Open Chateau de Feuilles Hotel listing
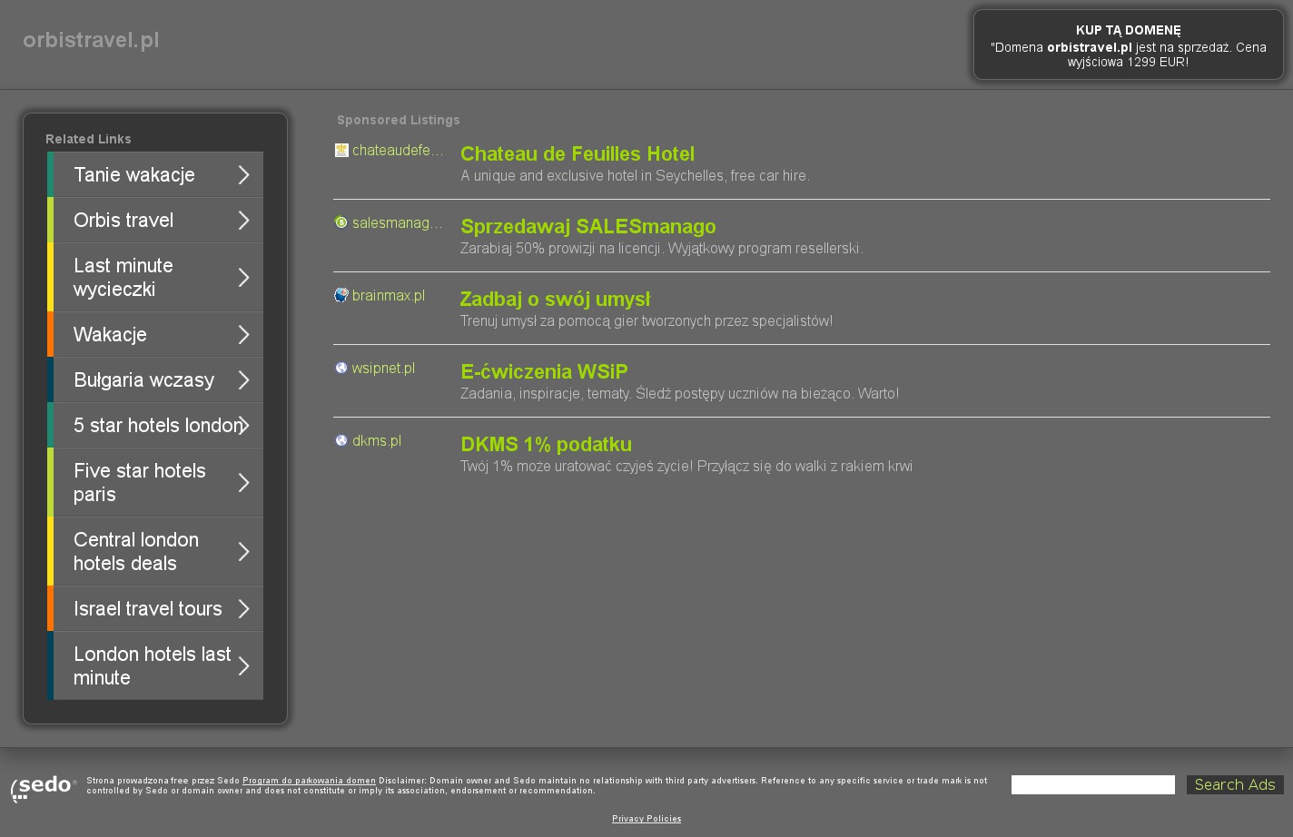The width and height of the screenshot is (1293, 837). 577,154
